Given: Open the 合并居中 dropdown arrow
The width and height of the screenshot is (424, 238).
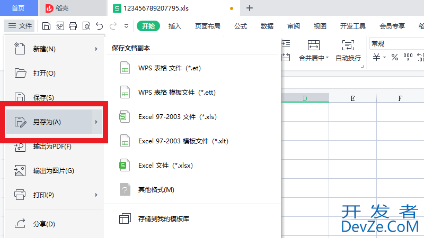Looking at the screenshot, I should click(x=327, y=58).
